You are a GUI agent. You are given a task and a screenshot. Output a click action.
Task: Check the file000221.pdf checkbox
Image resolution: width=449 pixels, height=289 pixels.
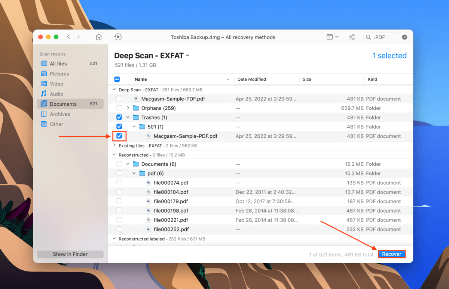point(119,220)
